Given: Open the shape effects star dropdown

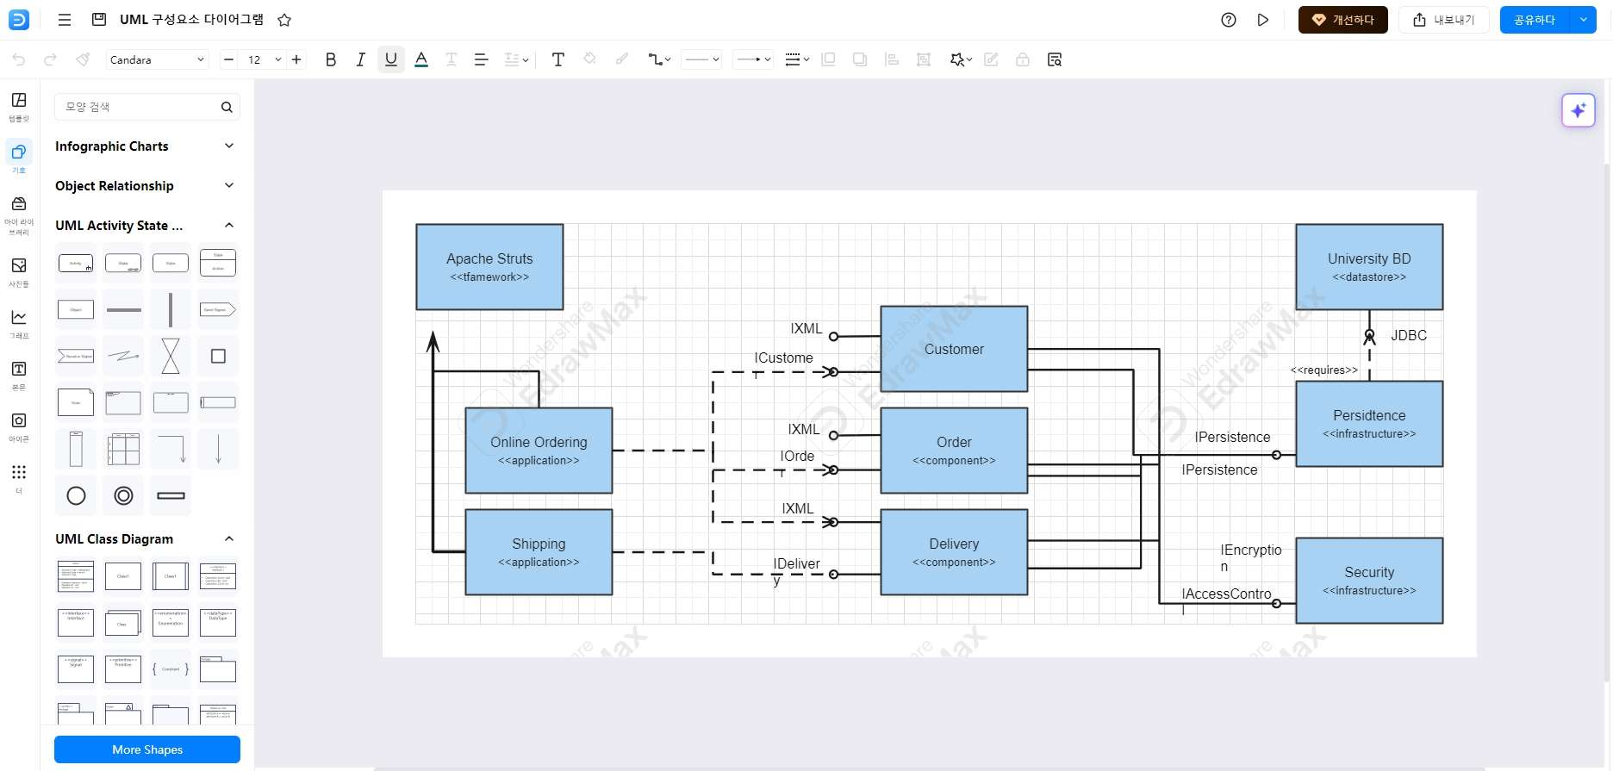Looking at the screenshot, I should pos(961,59).
